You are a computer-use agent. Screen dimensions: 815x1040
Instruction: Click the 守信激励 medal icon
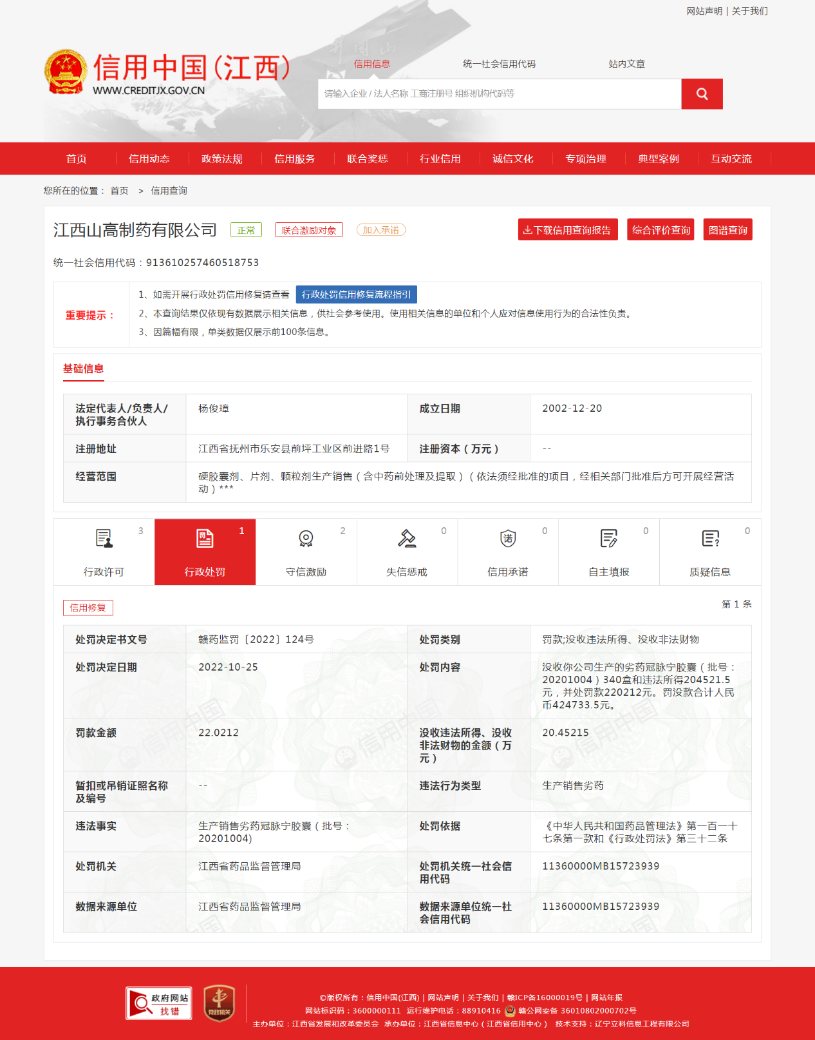tap(306, 538)
